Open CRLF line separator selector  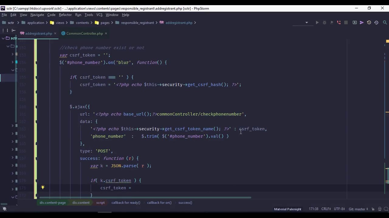pyautogui.click(x=326, y=209)
